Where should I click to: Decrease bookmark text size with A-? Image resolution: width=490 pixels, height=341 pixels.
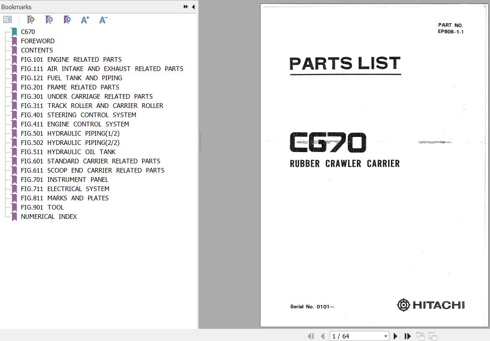tap(104, 20)
